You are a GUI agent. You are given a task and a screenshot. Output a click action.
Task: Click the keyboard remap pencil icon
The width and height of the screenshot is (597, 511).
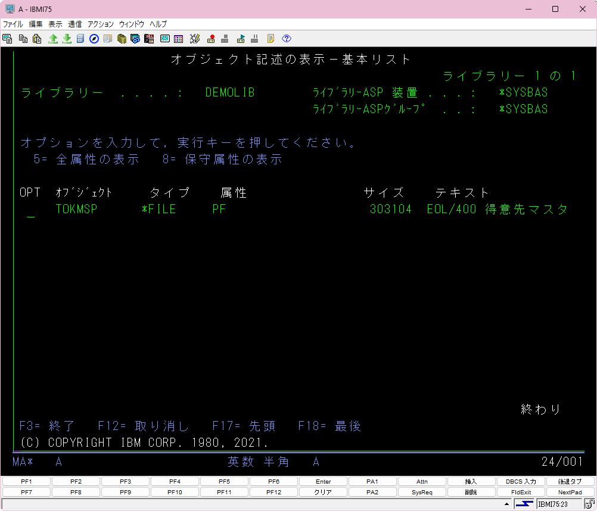[195, 39]
